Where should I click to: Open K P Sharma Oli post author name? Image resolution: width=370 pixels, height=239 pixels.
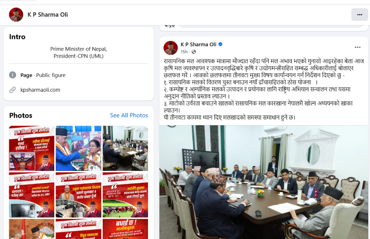198,44
